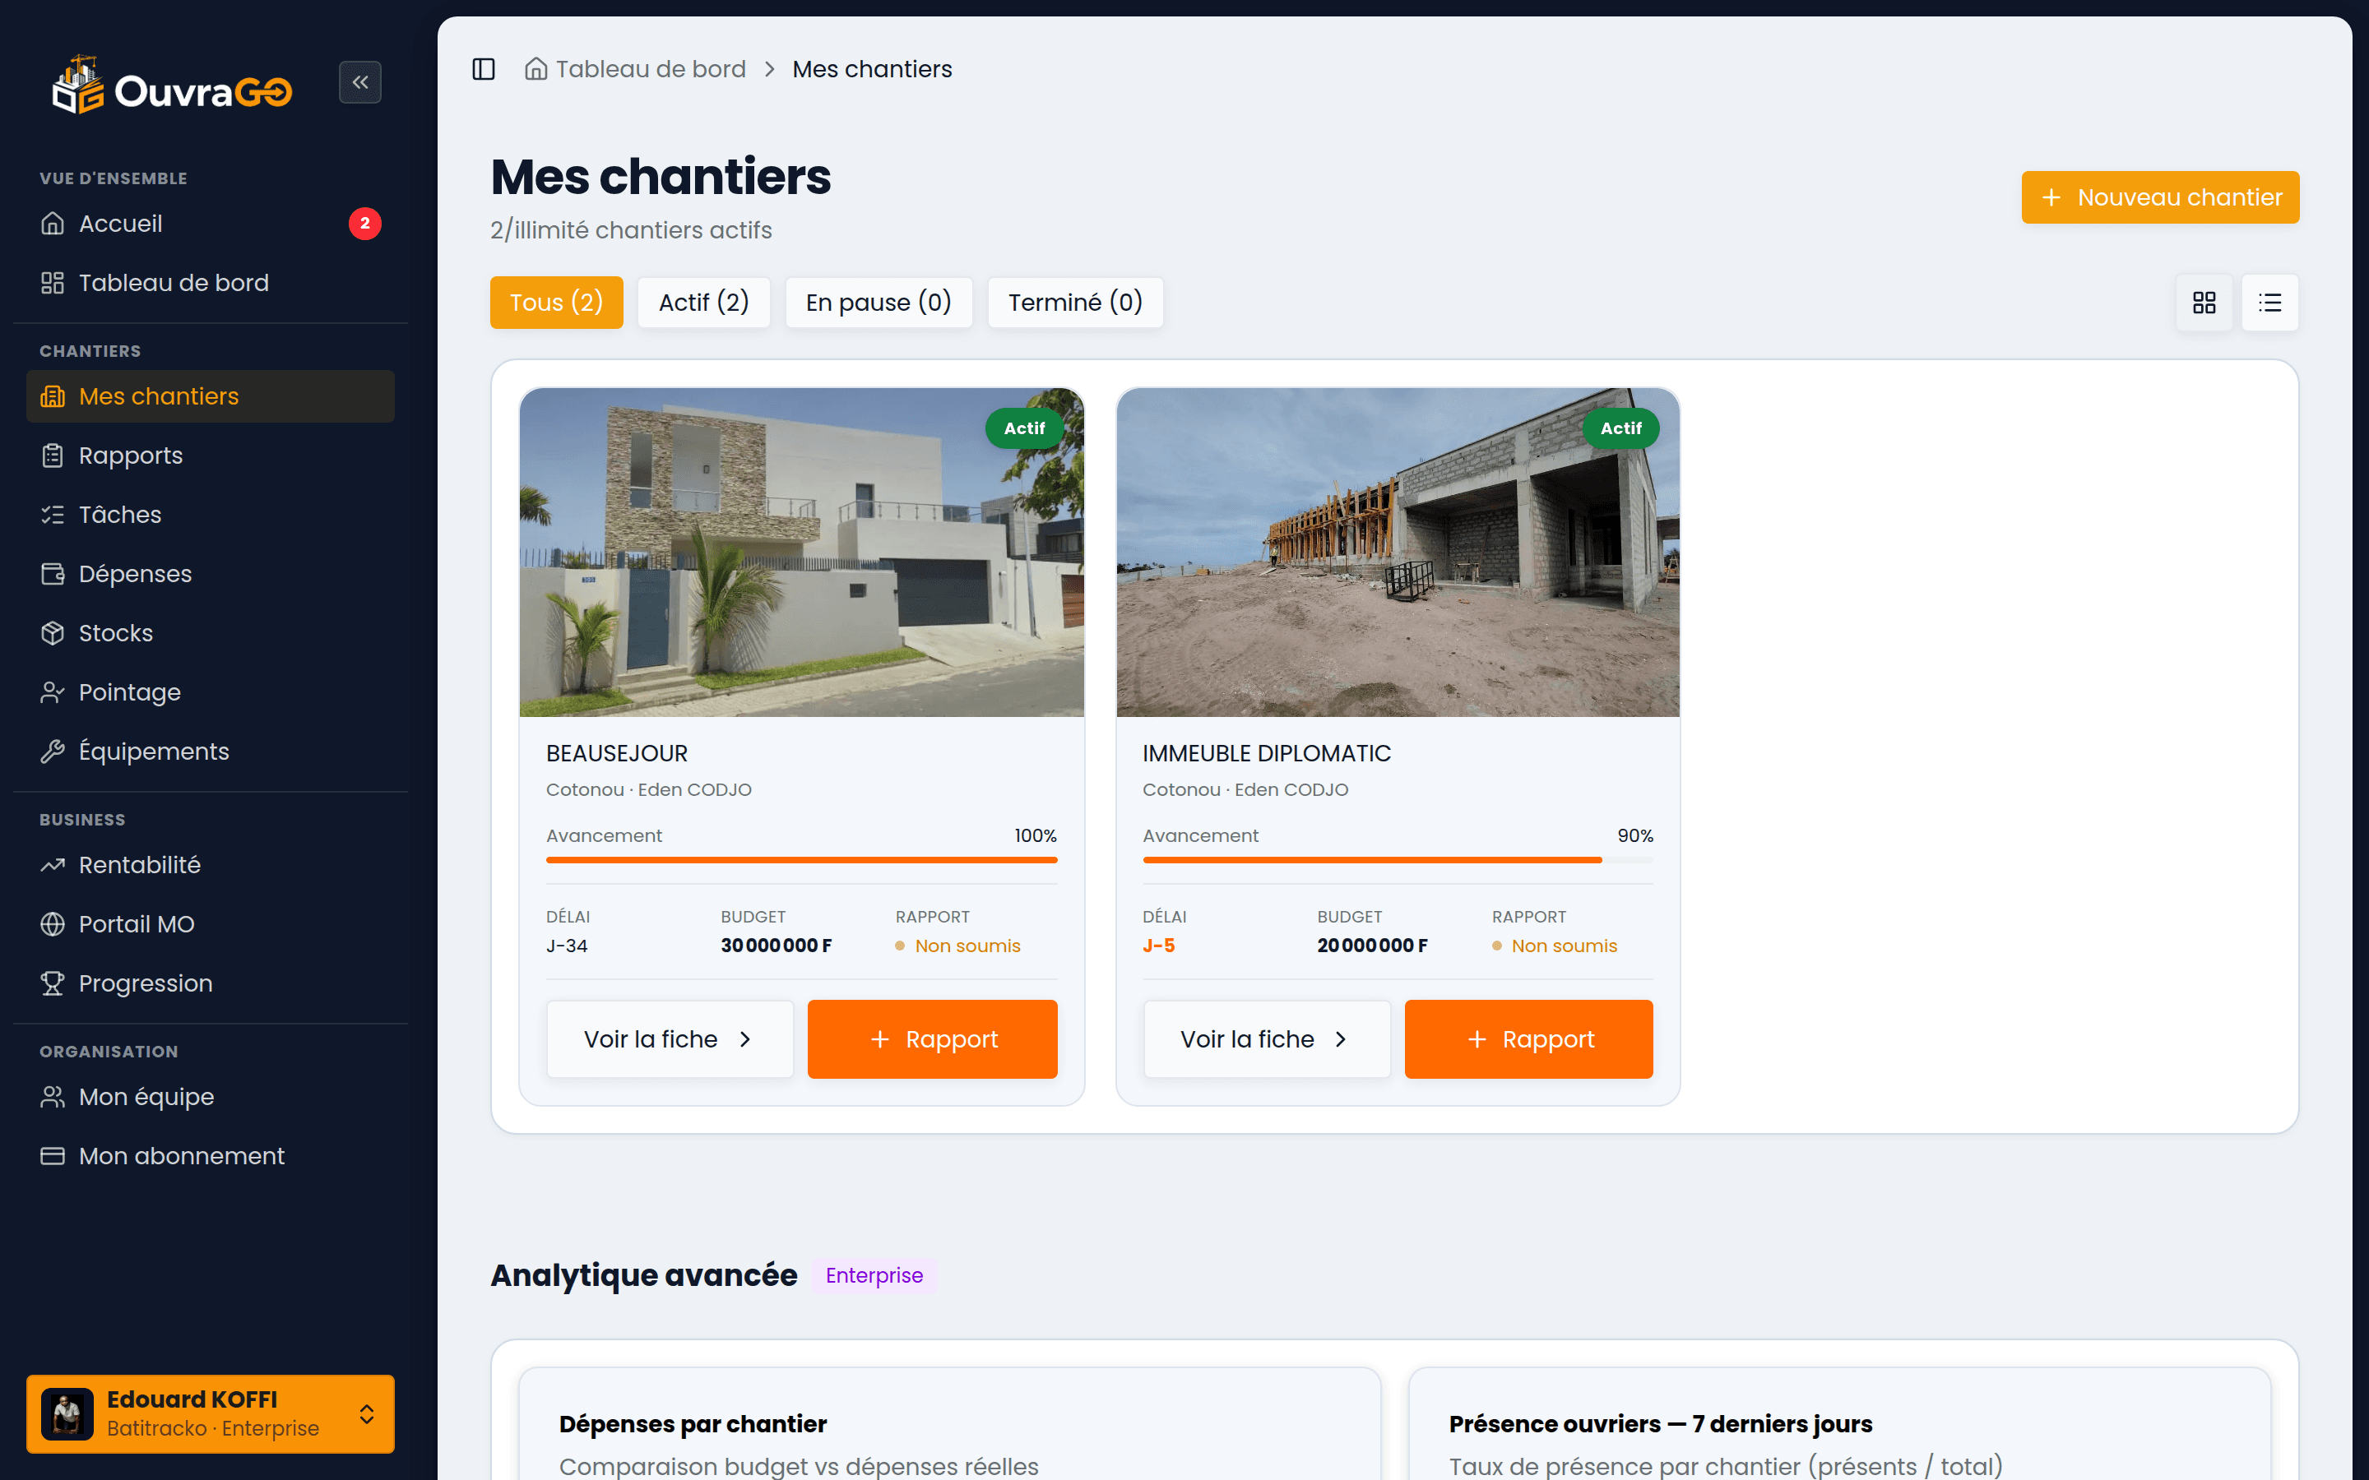Open the IMMEUBLE DIPLOMATIC construction photo
The width and height of the screenshot is (2369, 1480).
pyautogui.click(x=1398, y=552)
